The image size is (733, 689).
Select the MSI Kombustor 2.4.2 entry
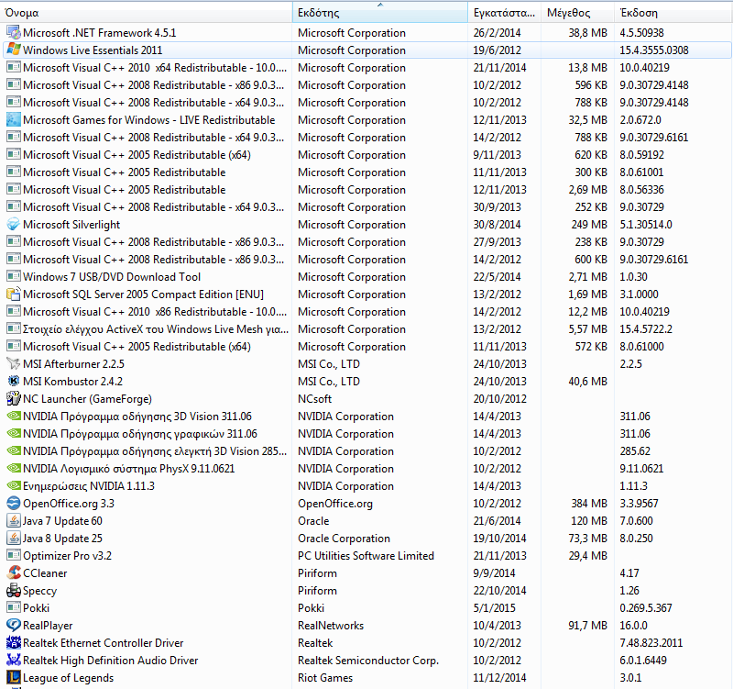(367, 382)
